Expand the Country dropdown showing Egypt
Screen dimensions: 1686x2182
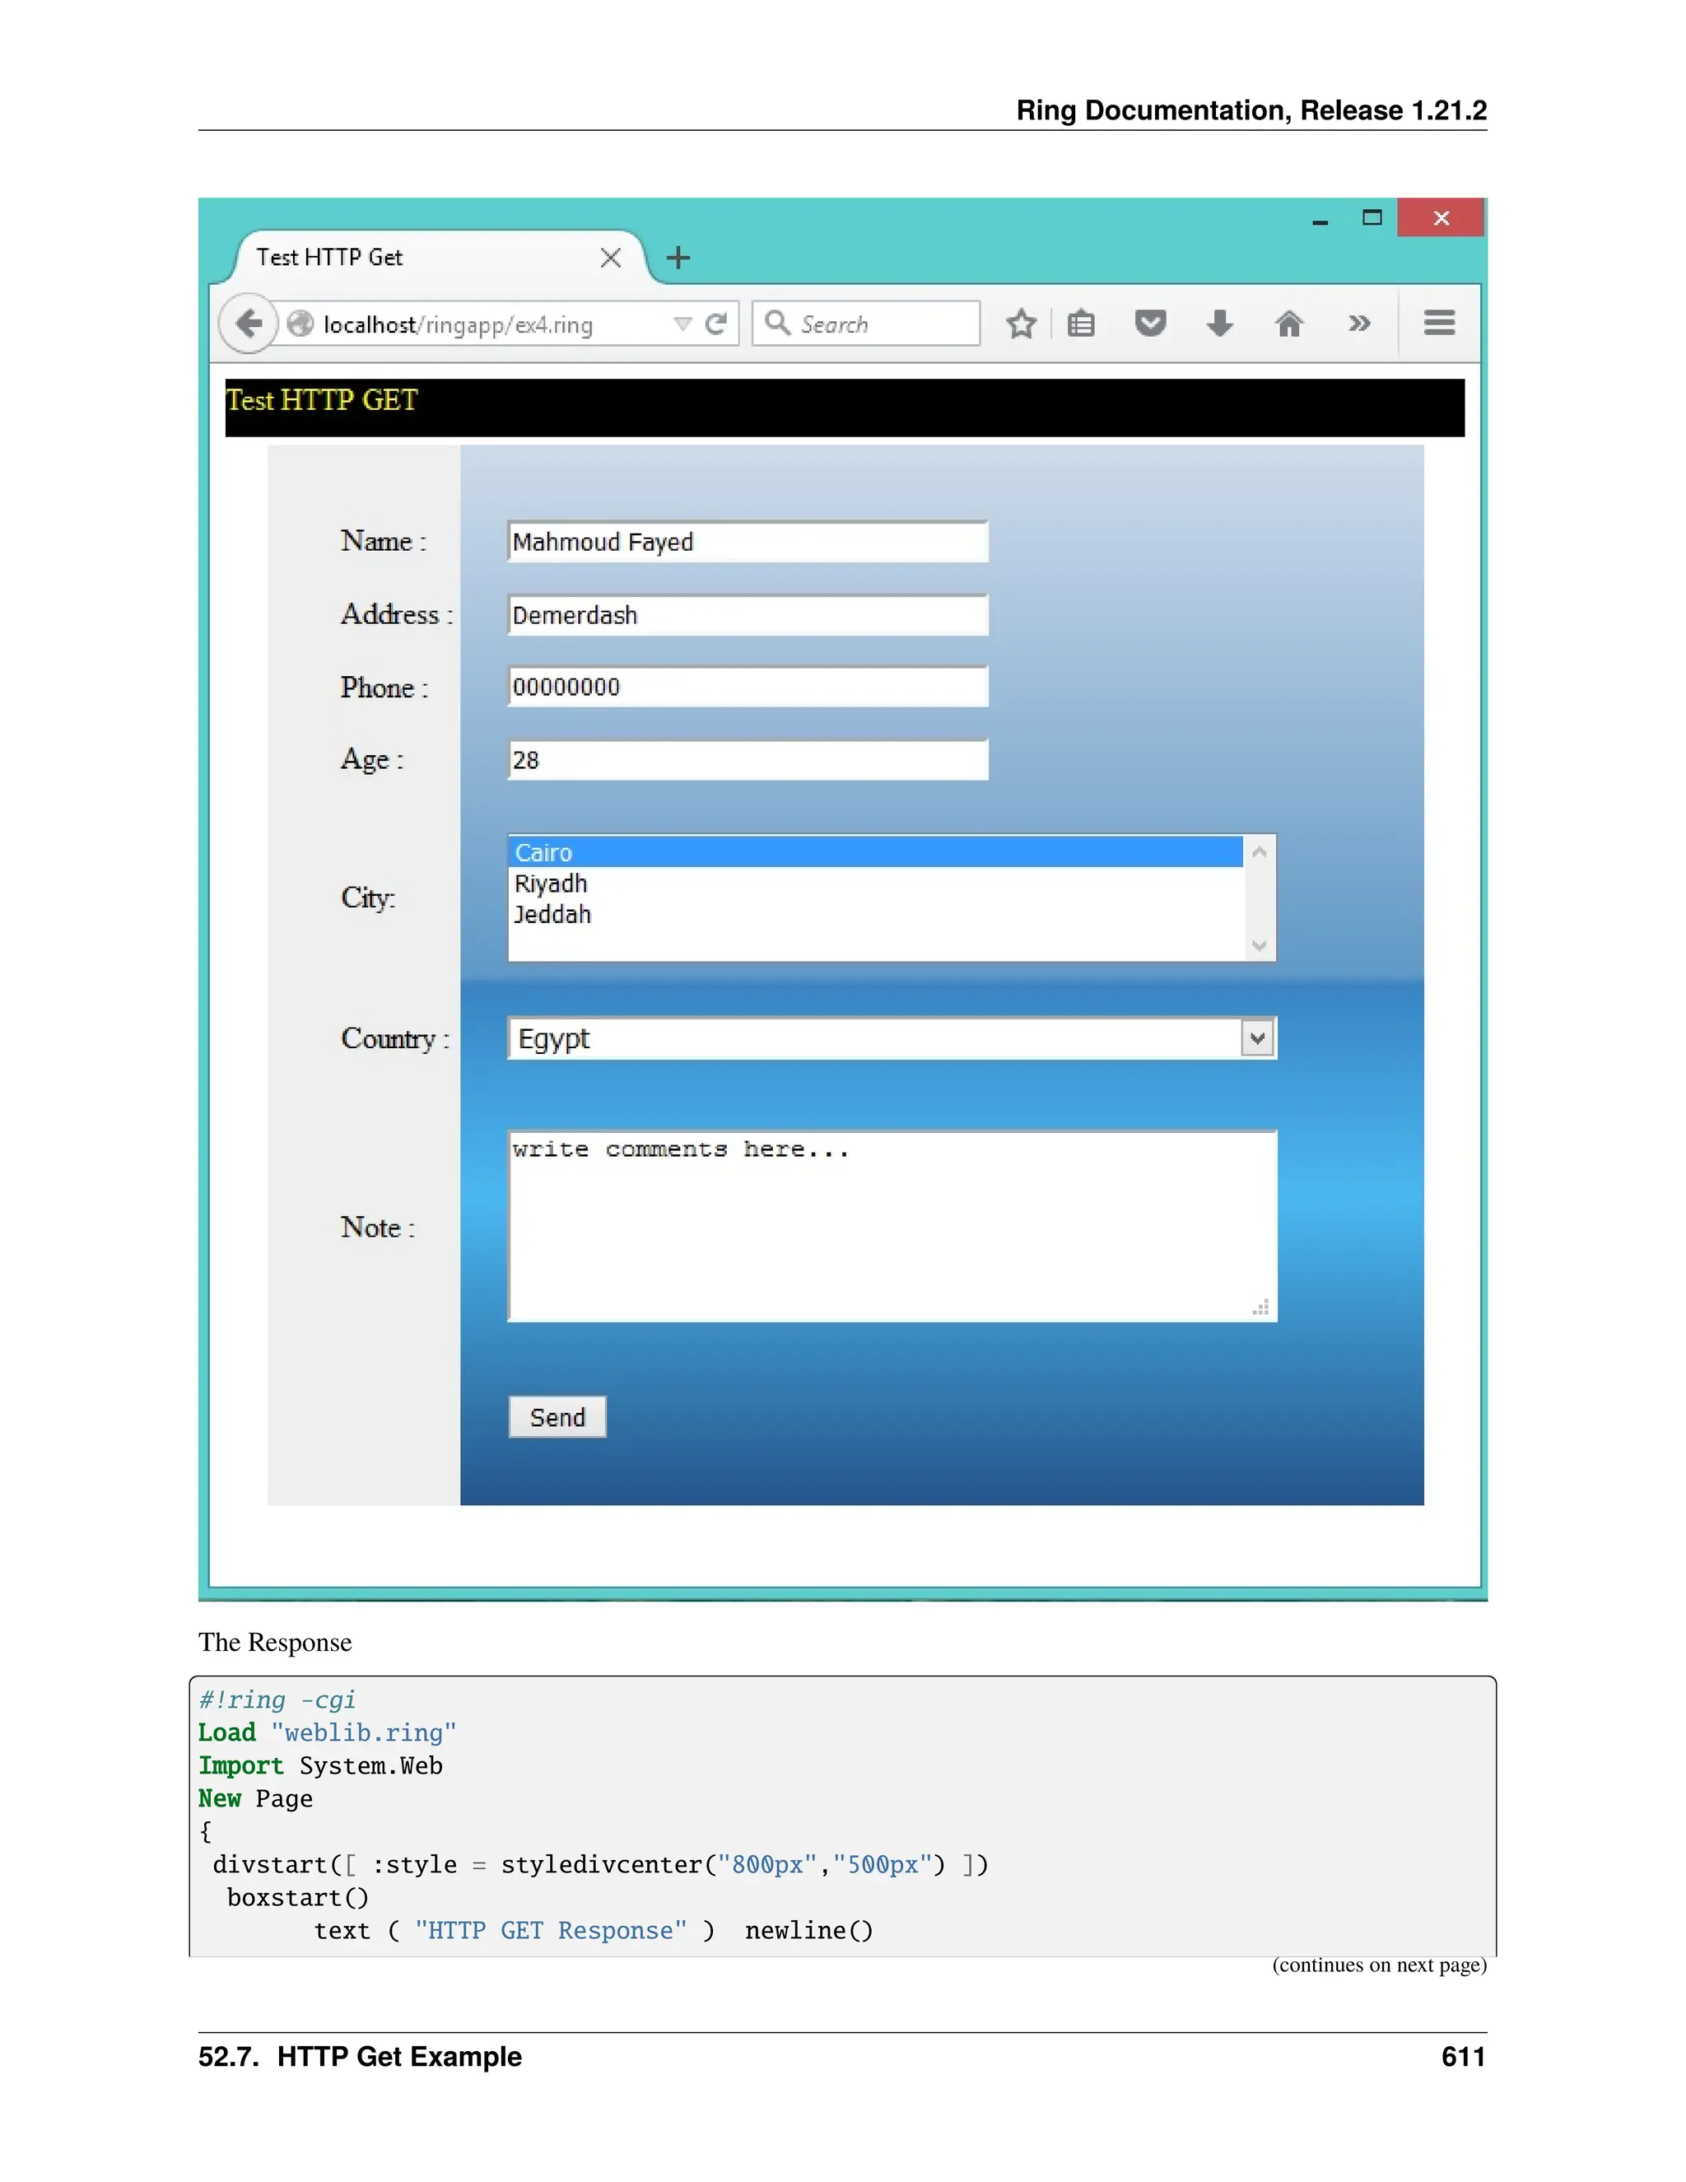(1256, 1038)
